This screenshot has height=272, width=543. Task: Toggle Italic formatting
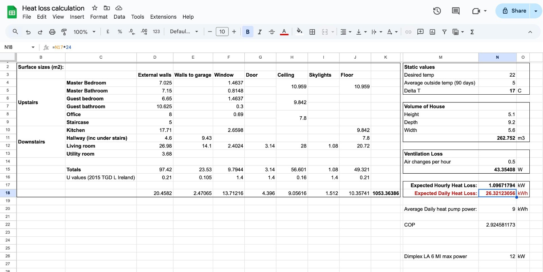click(x=260, y=32)
